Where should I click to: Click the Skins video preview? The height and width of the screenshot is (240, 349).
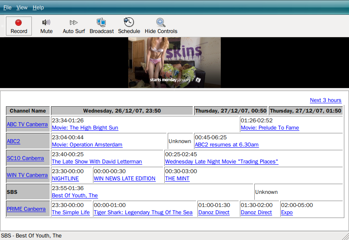174,63
